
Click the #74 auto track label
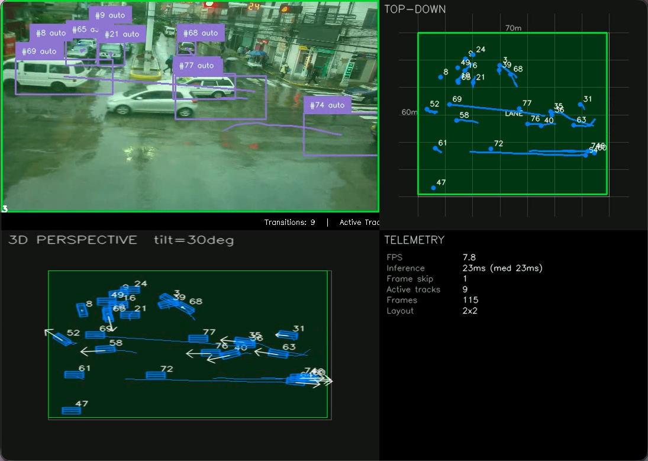pos(327,105)
